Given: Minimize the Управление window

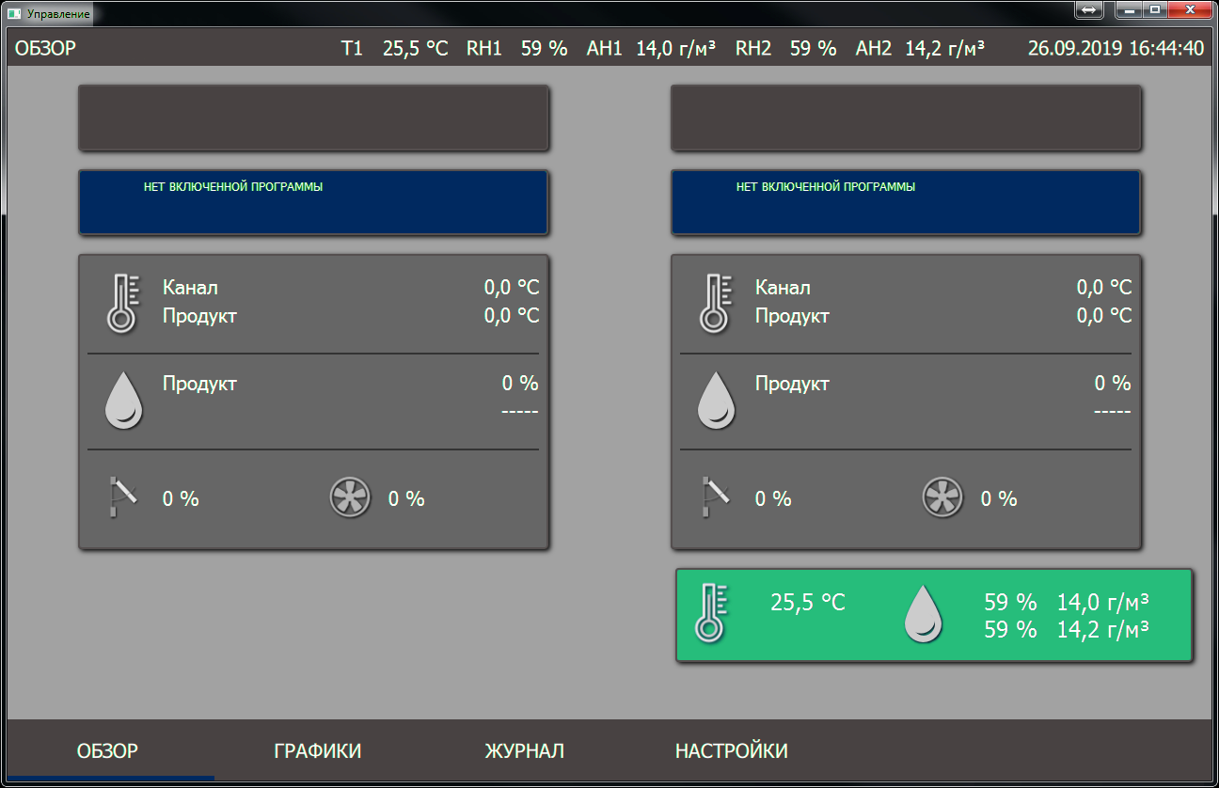Looking at the screenshot, I should click(1128, 8).
